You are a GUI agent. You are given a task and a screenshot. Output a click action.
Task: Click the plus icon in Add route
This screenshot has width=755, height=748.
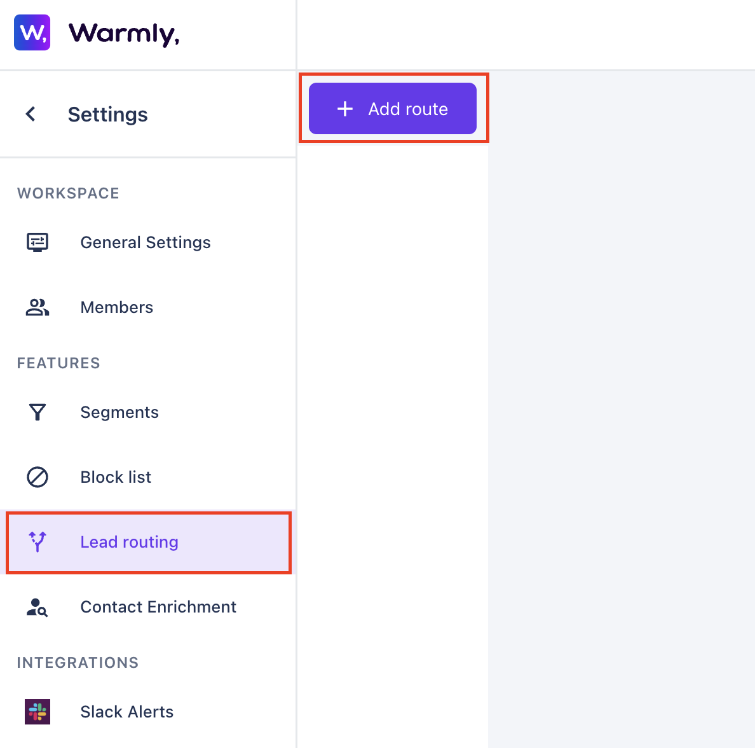click(344, 109)
